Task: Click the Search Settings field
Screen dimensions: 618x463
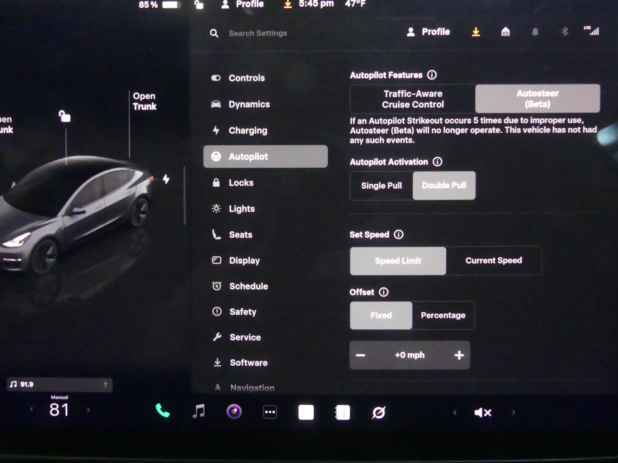Action: click(258, 33)
